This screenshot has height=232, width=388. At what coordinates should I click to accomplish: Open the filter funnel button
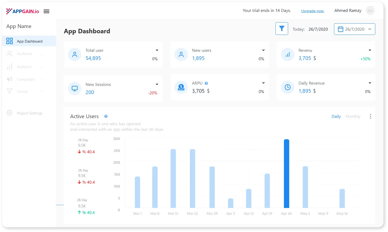pyautogui.click(x=282, y=29)
